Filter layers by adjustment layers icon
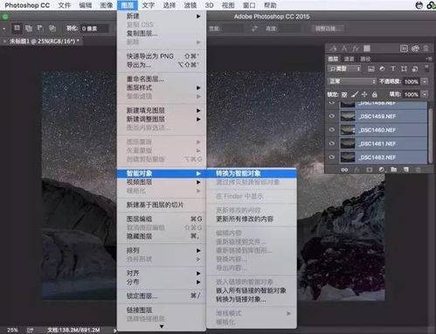The image size is (436, 334). 382,69
